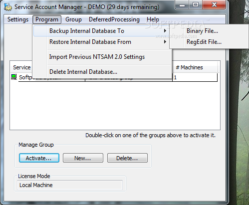Select Restore Internal Database From entry
249x205 pixels.
point(101,42)
